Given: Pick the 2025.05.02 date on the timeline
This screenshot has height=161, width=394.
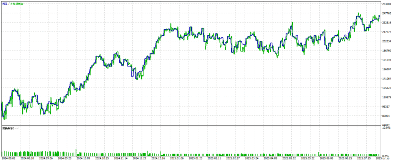Looking at the screenshot, I should pyautogui.click(x=288, y=158).
